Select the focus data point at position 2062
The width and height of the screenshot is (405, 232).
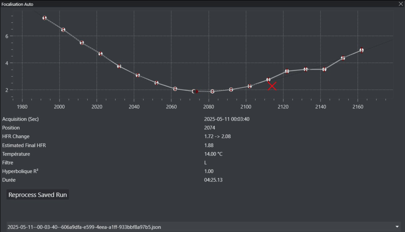175,89
